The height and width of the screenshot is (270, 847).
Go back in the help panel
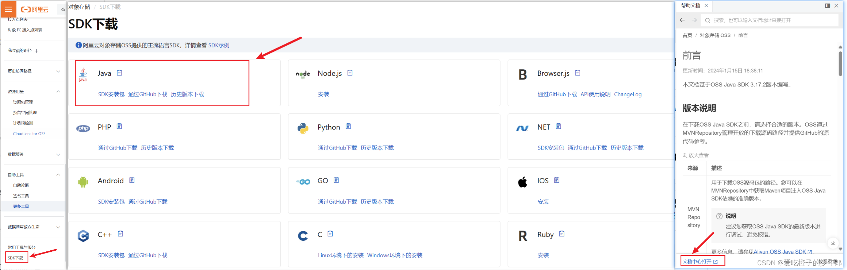point(682,20)
